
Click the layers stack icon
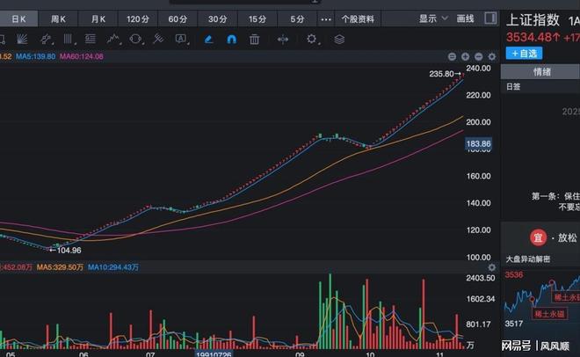[x=339, y=39]
